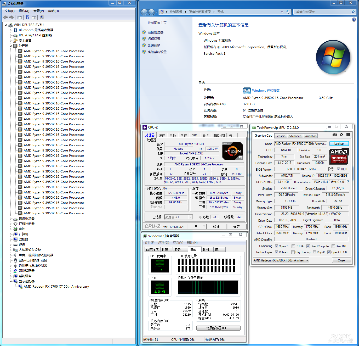Click the search magnifier icon in Control Panel
This screenshot has width=359, height=346.
[x=353, y=12]
